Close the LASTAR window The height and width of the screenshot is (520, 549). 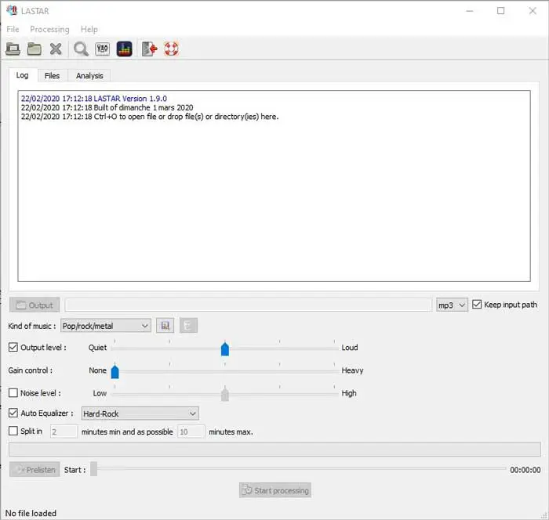pos(533,11)
